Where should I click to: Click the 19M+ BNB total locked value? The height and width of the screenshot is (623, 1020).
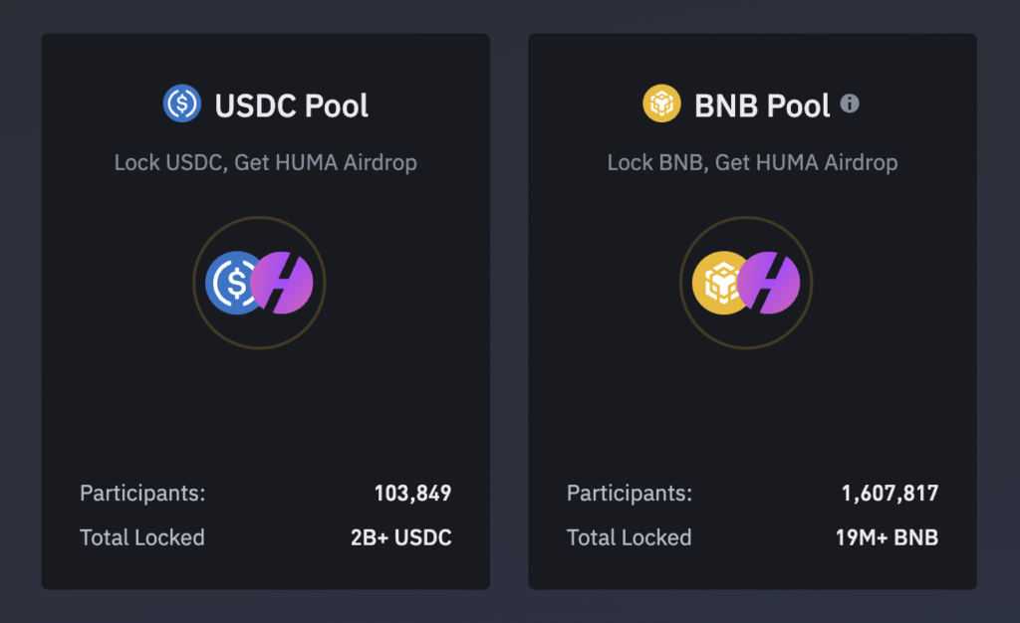(887, 538)
